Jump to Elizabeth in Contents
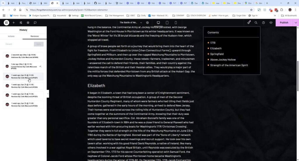Image resolution: width=299 pixels, height=161 pixels. coord(216,48)
